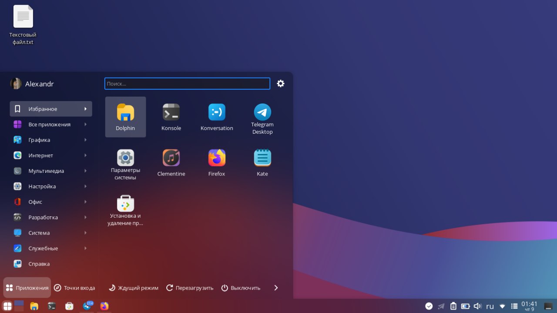557x313 pixels.
Task: Select the Избранное category
Action: point(51,109)
